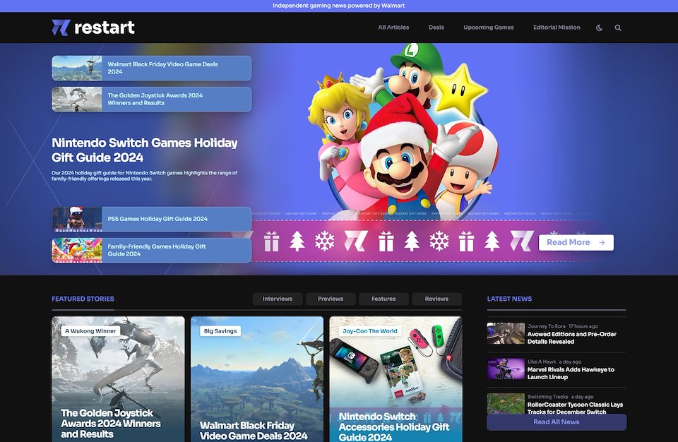Click Nintendo Switch Accessories Holiday Gift Guide title
Viewport: 678px width, 442px height.
[394, 426]
